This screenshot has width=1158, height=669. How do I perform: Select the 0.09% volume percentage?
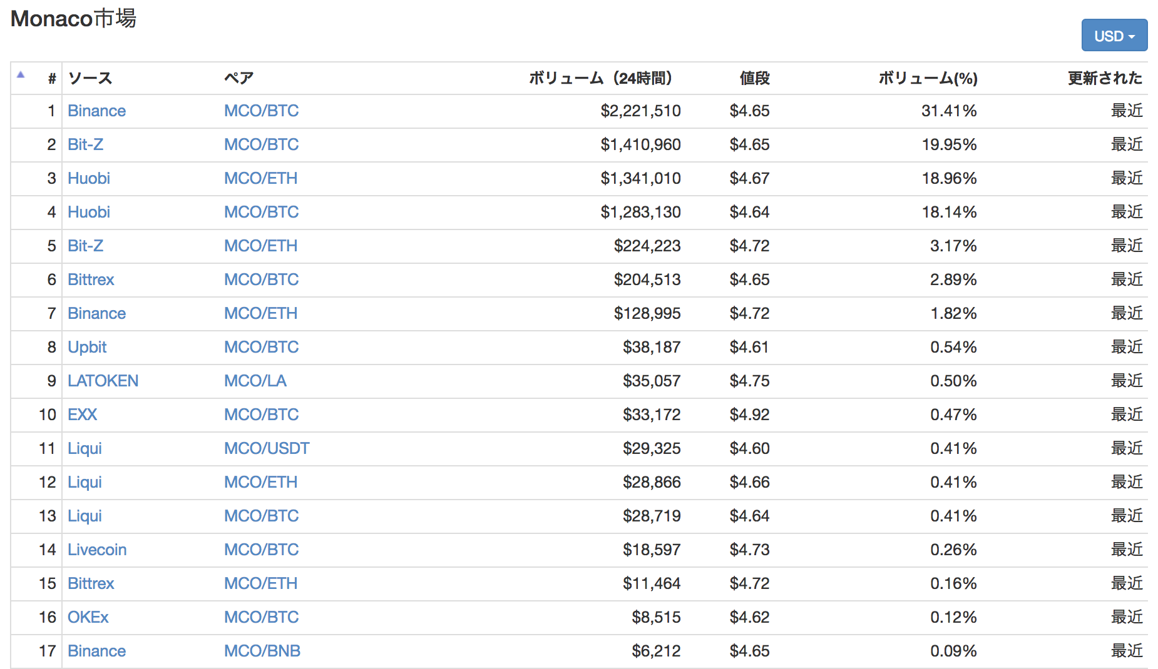(953, 651)
